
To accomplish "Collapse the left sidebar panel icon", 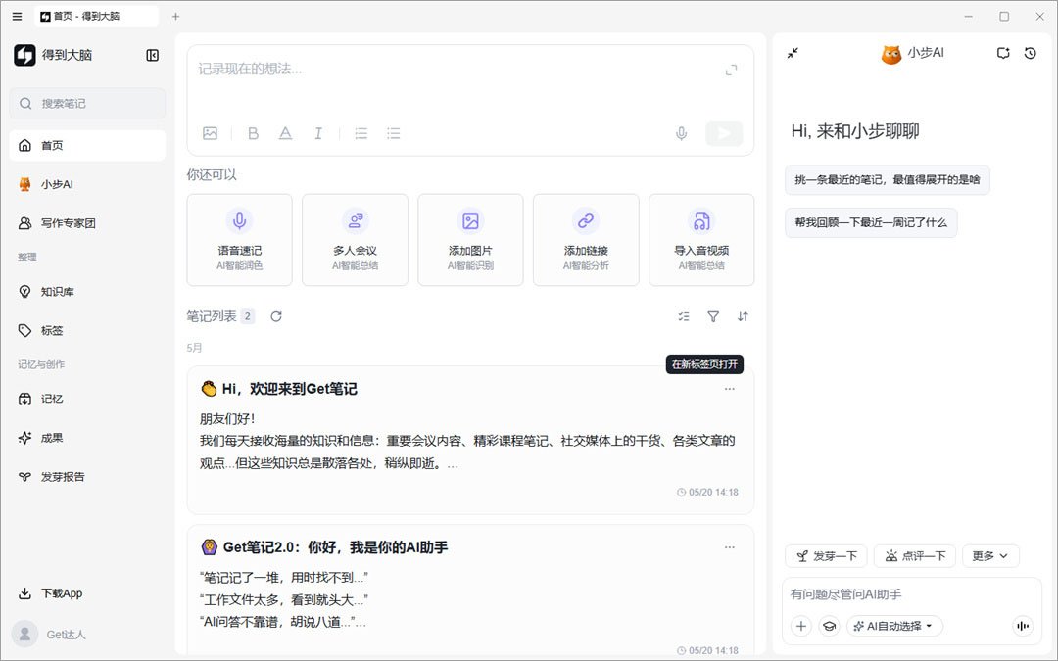I will pyautogui.click(x=153, y=55).
